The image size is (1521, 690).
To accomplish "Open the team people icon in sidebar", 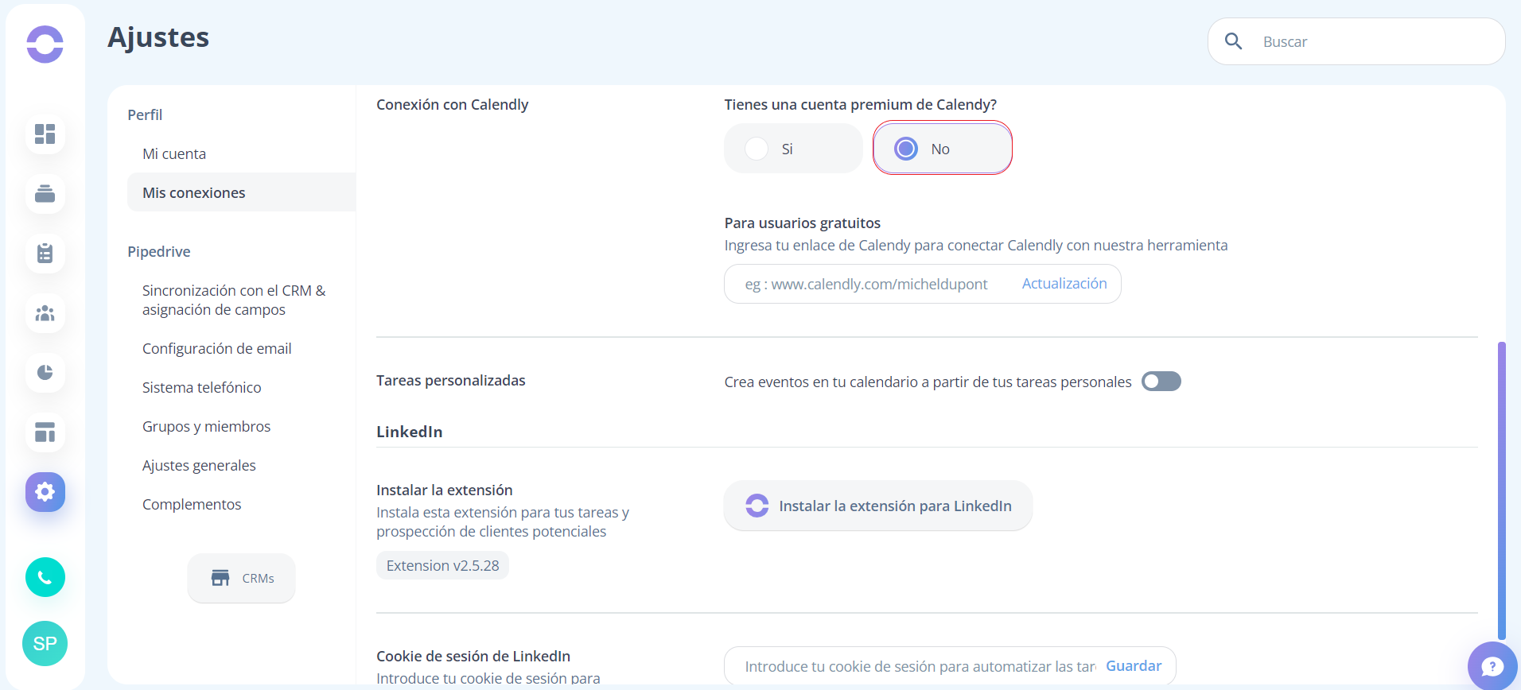I will 45,312.
